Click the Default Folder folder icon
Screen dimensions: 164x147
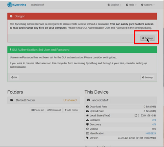click(12, 100)
